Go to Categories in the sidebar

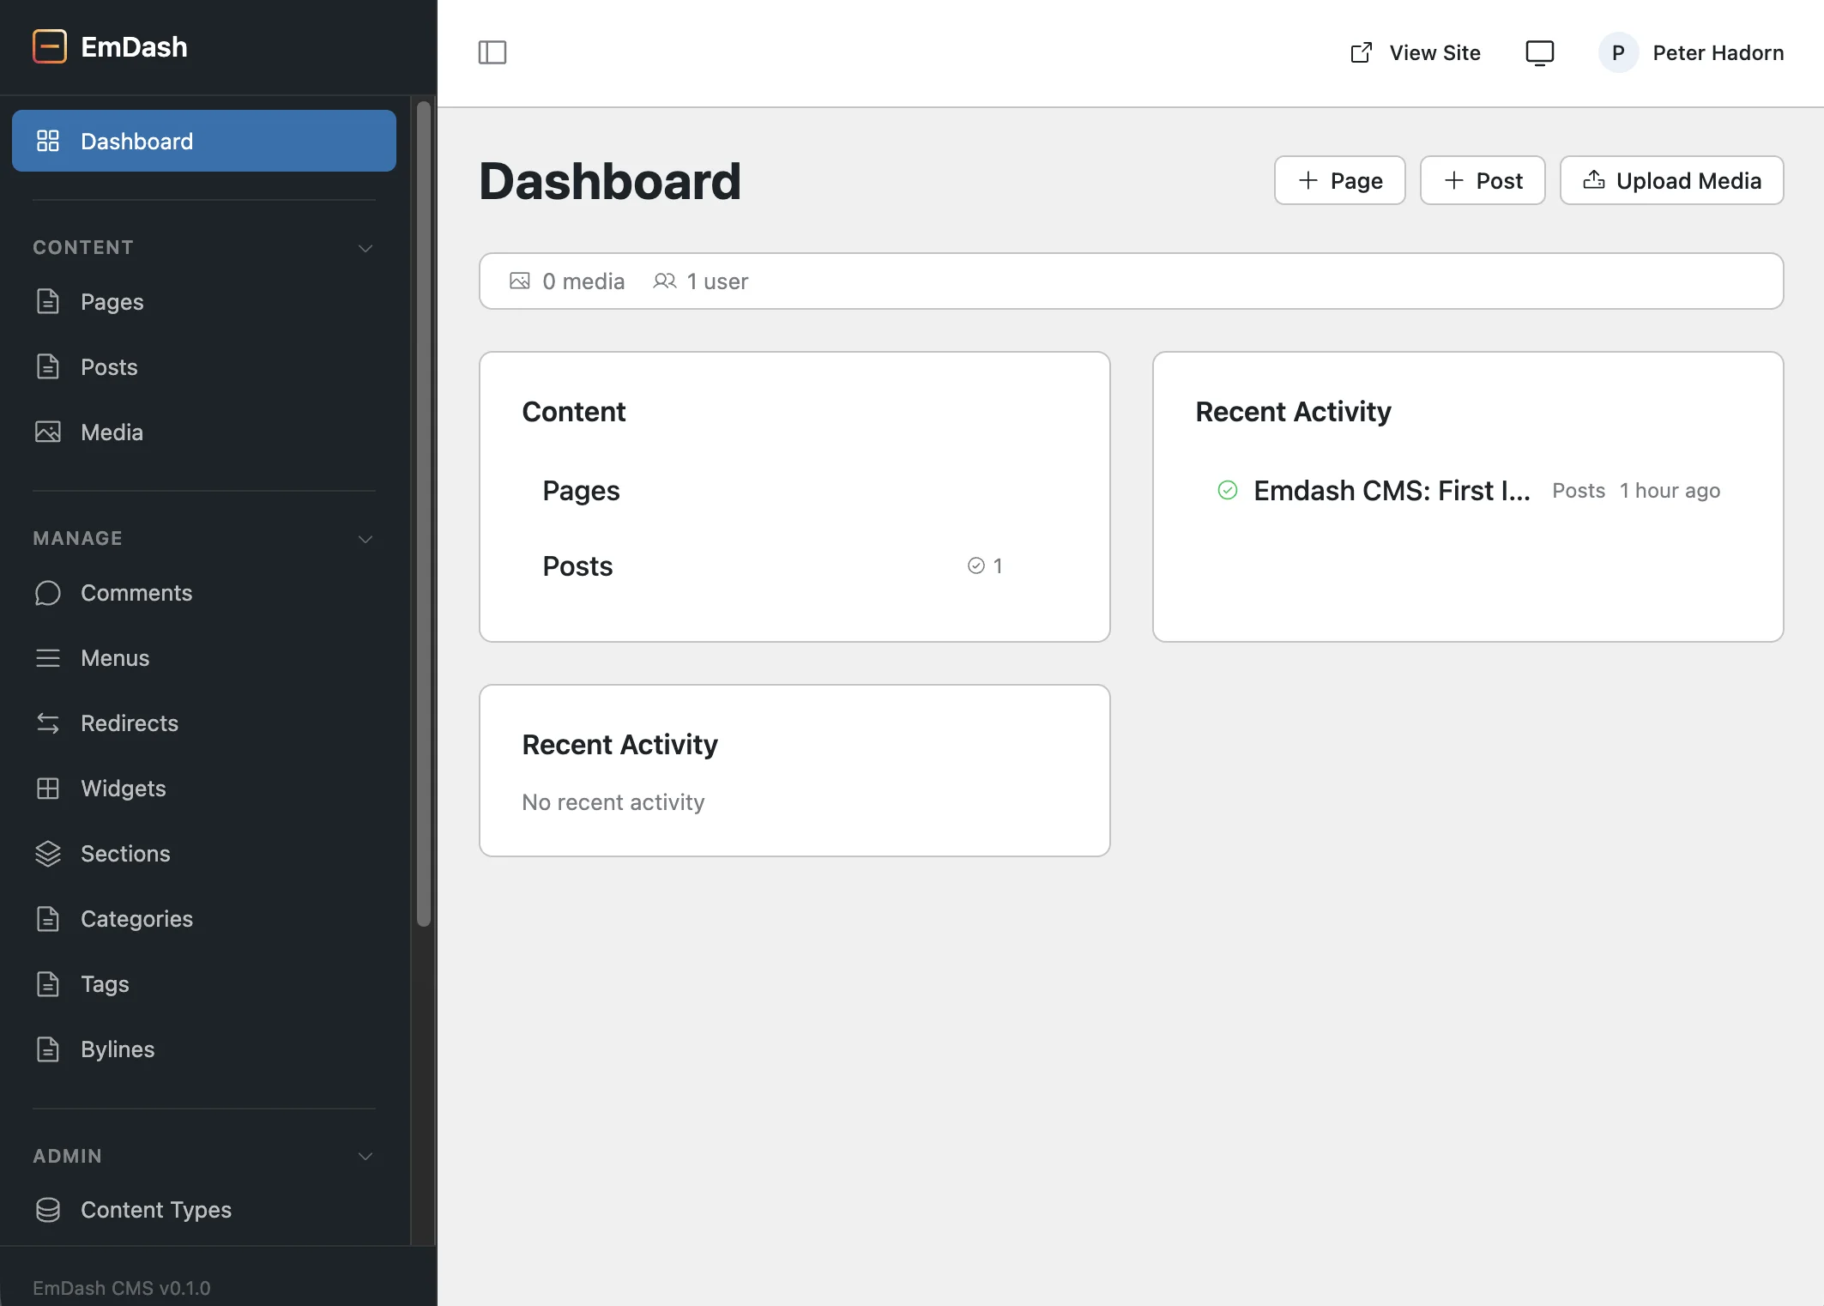[x=136, y=919]
